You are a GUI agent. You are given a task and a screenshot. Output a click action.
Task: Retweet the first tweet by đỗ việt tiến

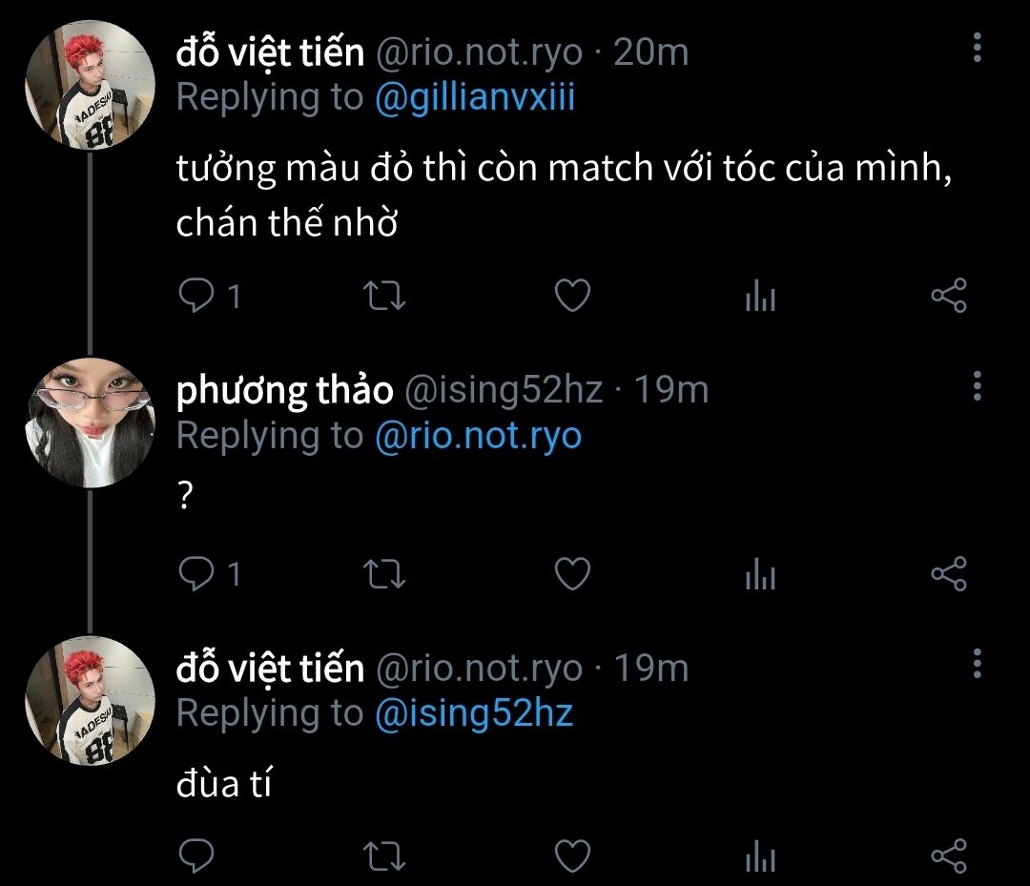[x=386, y=297]
